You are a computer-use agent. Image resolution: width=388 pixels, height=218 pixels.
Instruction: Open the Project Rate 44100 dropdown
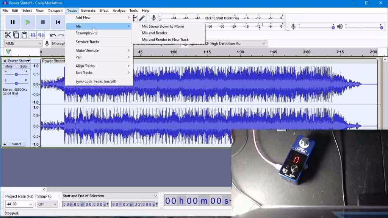coord(19,204)
